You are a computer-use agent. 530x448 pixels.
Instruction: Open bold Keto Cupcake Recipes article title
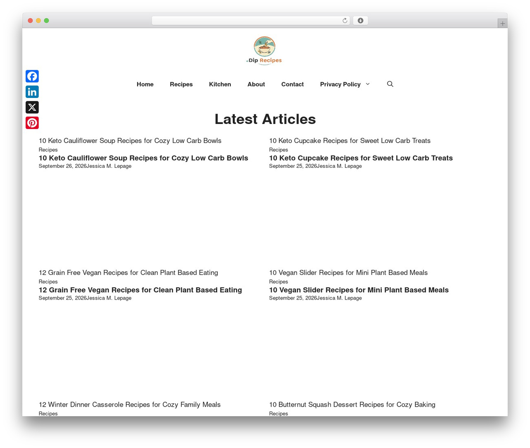(x=361, y=158)
